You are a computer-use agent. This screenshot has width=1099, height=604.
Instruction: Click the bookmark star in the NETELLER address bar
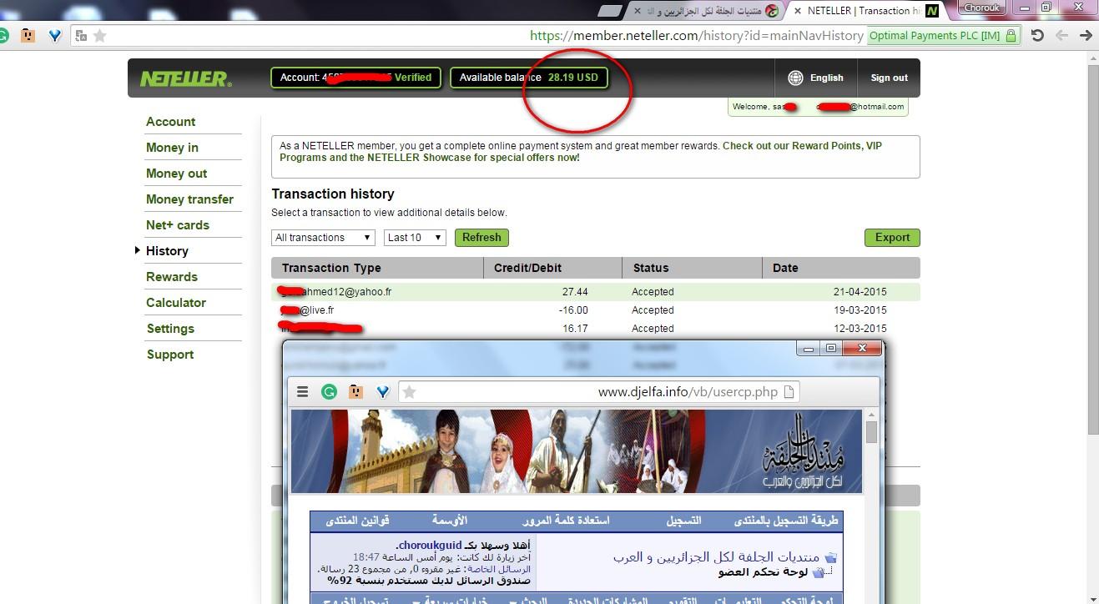click(x=100, y=36)
